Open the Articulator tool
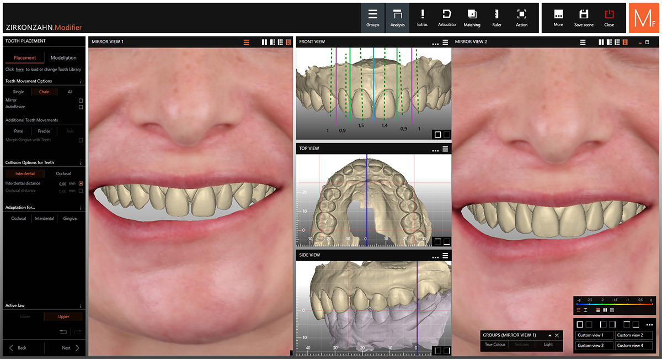Screen dimensions: 662x359 point(447,18)
